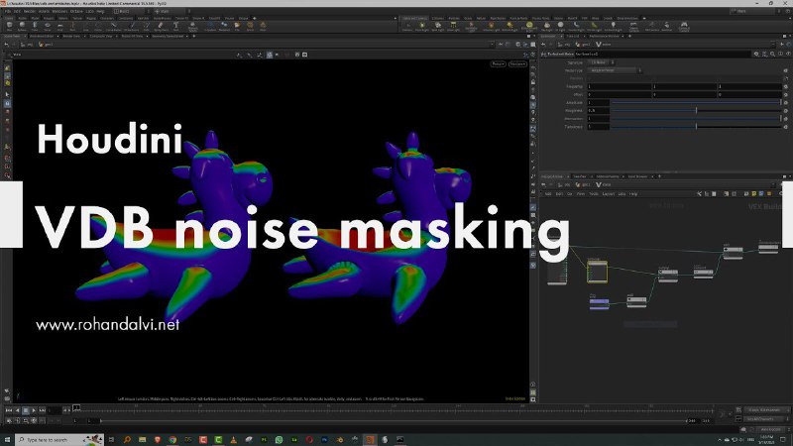793x446 pixels.
Task: Add a Point Light from the shelf
Action: pos(422,26)
